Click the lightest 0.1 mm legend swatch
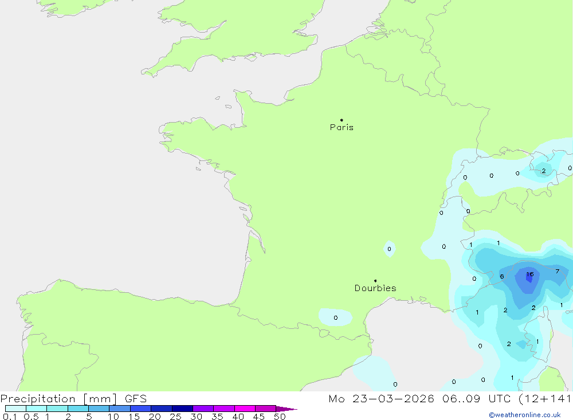The width and height of the screenshot is (573, 420). pos(15,409)
